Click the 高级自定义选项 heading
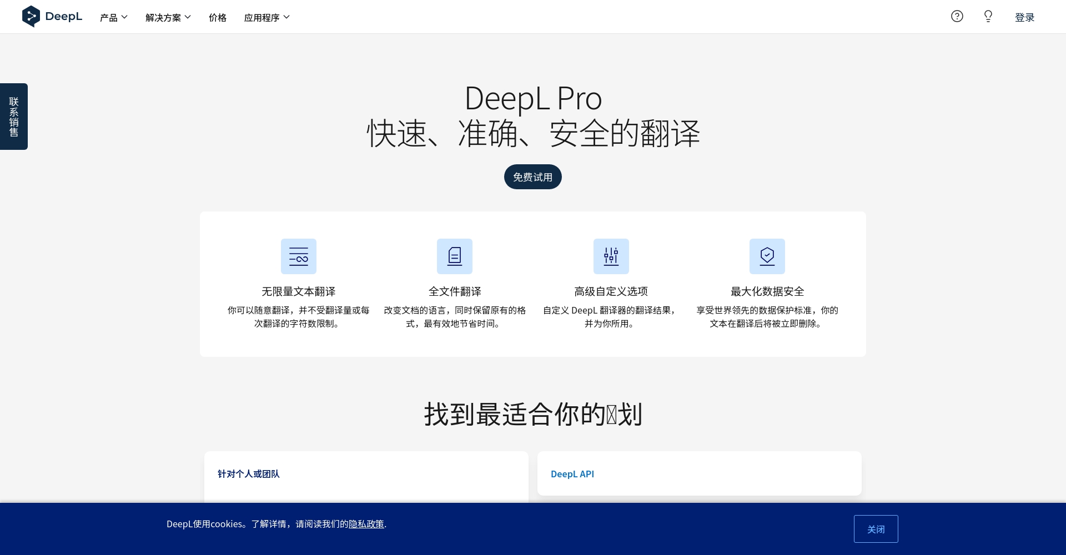 (611, 291)
